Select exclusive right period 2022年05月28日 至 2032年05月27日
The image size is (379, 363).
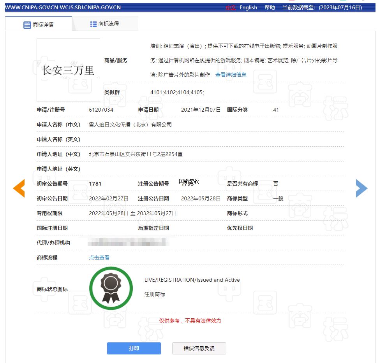point(133,213)
